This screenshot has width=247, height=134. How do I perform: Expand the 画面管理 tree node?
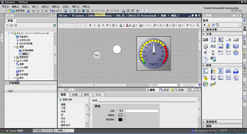click(x=15, y=57)
